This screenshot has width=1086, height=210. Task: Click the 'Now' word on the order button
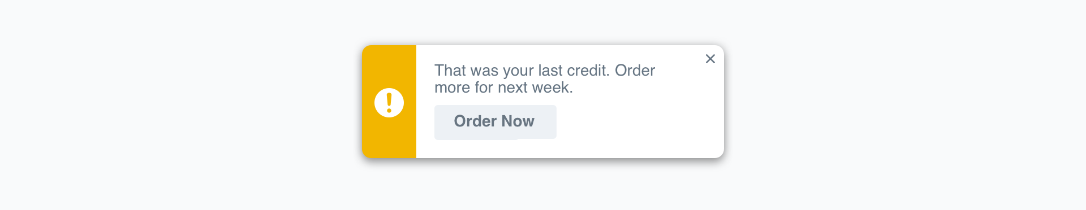click(518, 121)
